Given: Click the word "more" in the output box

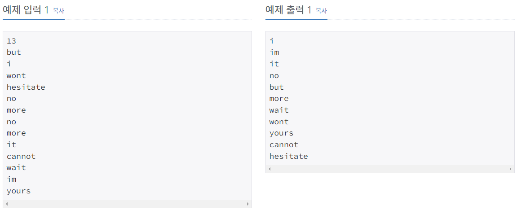Looking at the screenshot, I should [x=279, y=99].
